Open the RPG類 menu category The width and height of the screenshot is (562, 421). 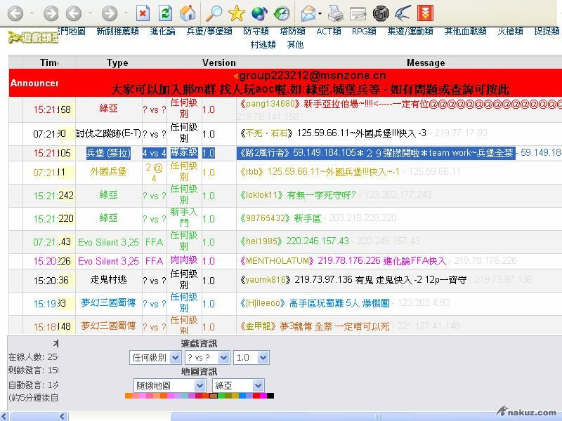click(364, 32)
